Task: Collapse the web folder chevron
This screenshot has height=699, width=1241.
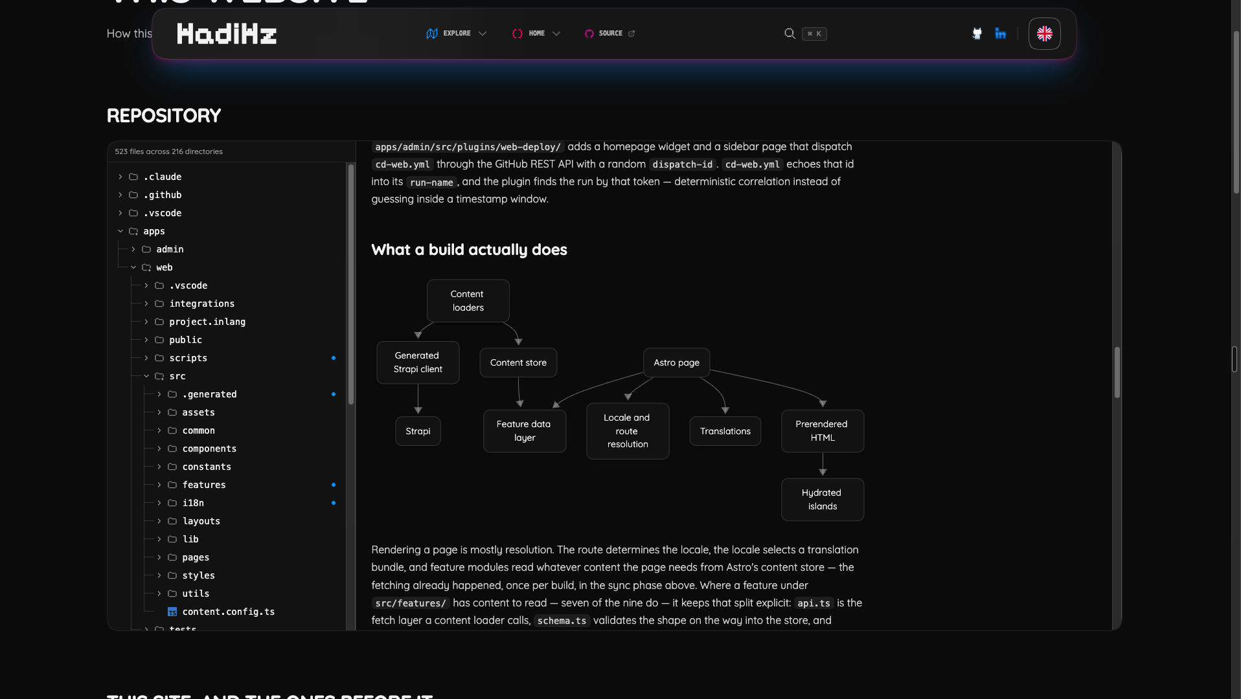Action: 133,267
